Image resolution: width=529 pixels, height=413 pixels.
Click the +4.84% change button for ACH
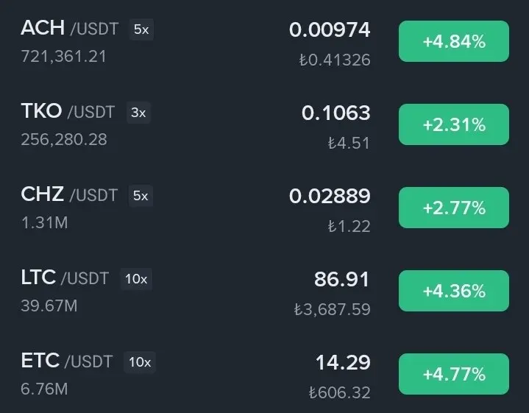point(454,41)
